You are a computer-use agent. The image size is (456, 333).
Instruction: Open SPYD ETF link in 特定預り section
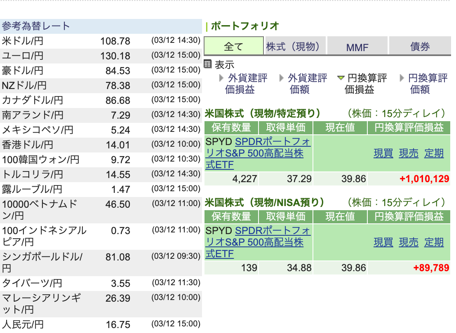(258, 153)
